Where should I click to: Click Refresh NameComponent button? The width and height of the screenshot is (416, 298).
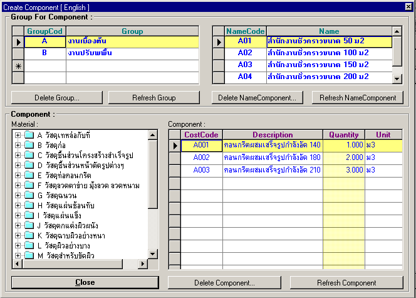pos(358,98)
